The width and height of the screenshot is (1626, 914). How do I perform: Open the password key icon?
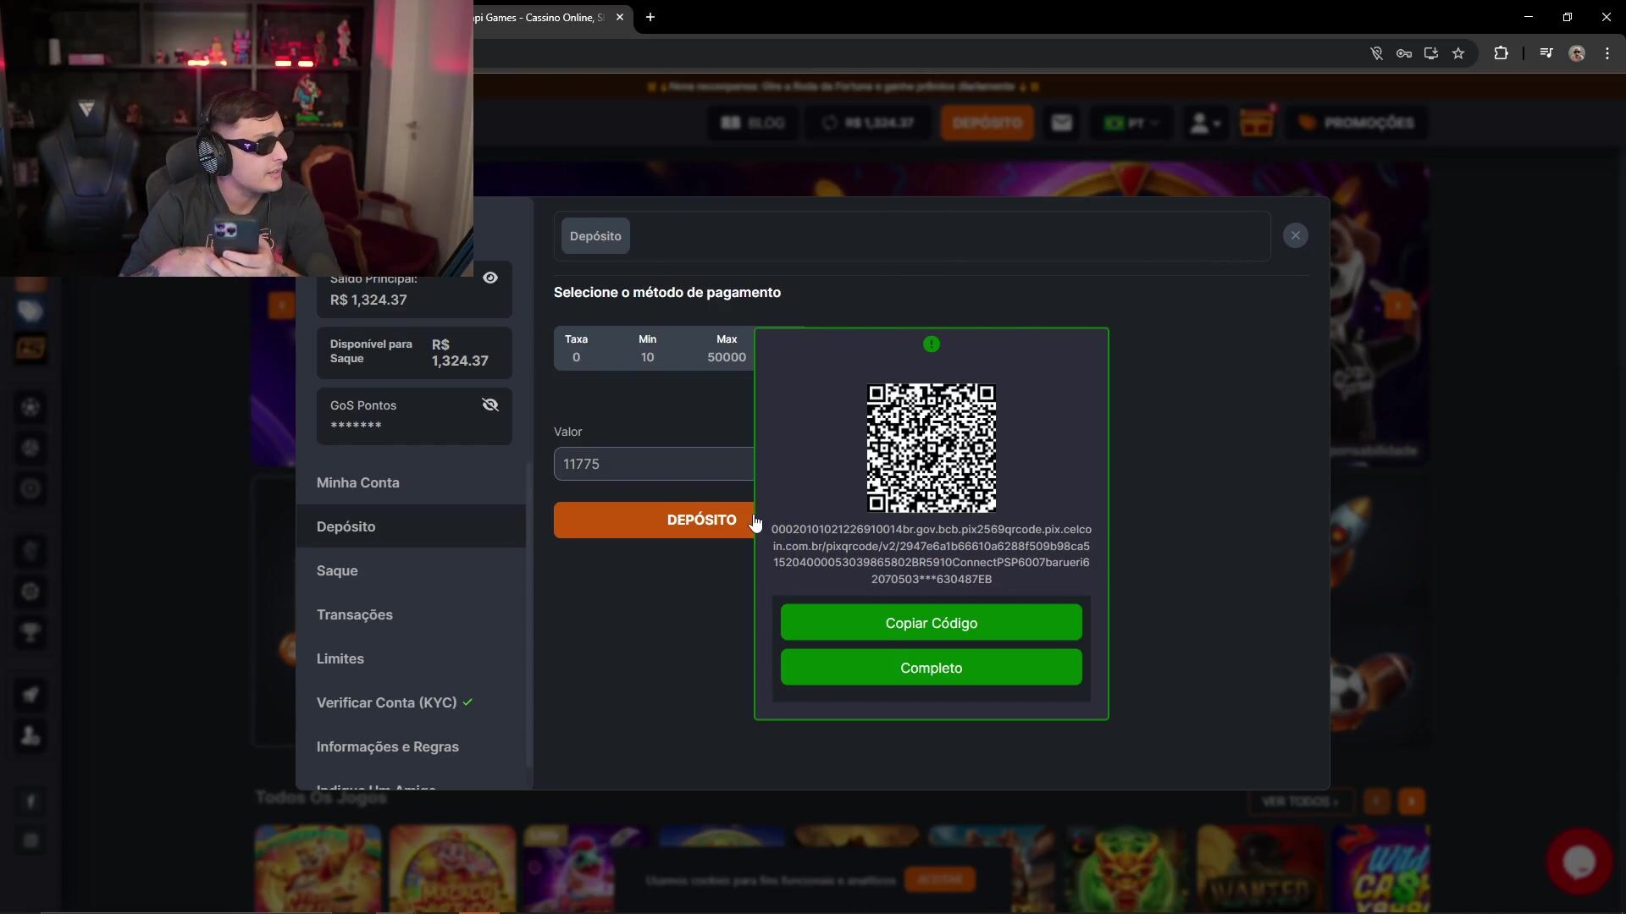1404,53
